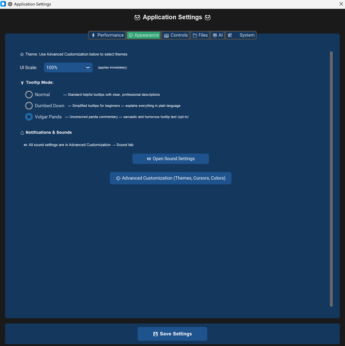This screenshot has height=346, width=345.
Task: Click the panda icon left of the title
Action: [x=137, y=17]
